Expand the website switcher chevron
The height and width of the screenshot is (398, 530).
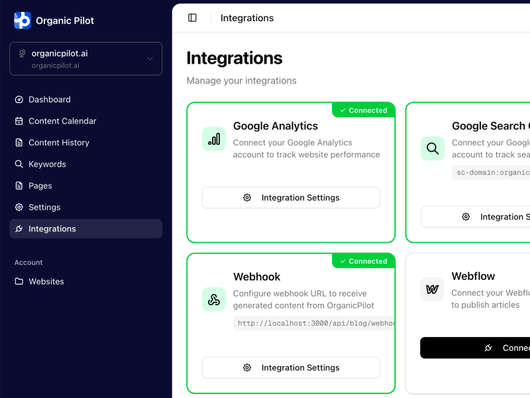click(x=150, y=58)
